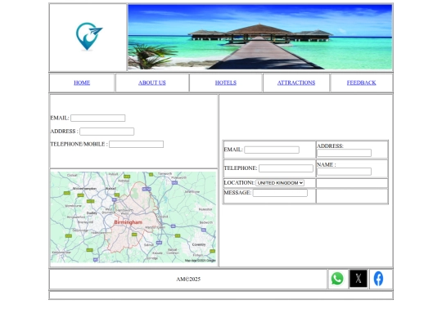Click the ADDRESS field in the table form

(x=344, y=153)
